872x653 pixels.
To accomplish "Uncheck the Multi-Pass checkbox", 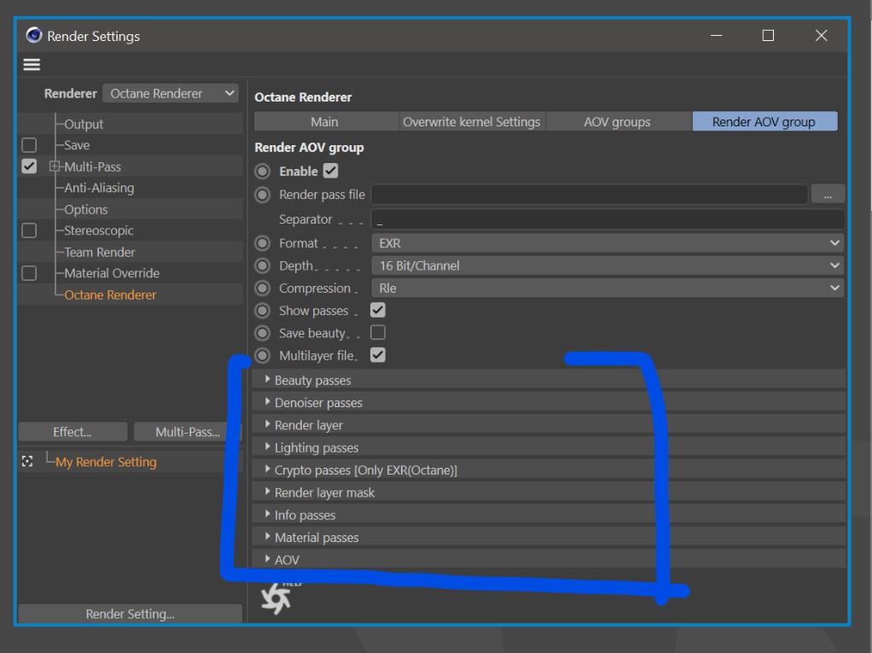I will click(x=29, y=166).
